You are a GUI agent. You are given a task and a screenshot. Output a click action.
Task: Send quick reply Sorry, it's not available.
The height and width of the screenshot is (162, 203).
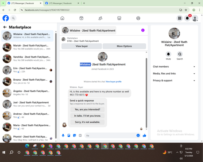click(x=87, y=122)
